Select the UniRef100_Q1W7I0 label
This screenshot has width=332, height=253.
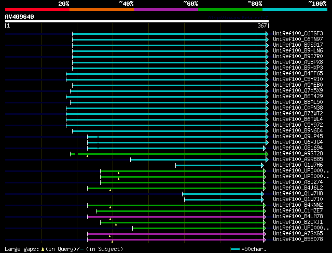[x=298, y=199]
